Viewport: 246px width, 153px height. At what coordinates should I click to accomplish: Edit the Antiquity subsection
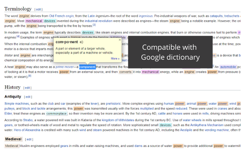[x=28, y=97]
